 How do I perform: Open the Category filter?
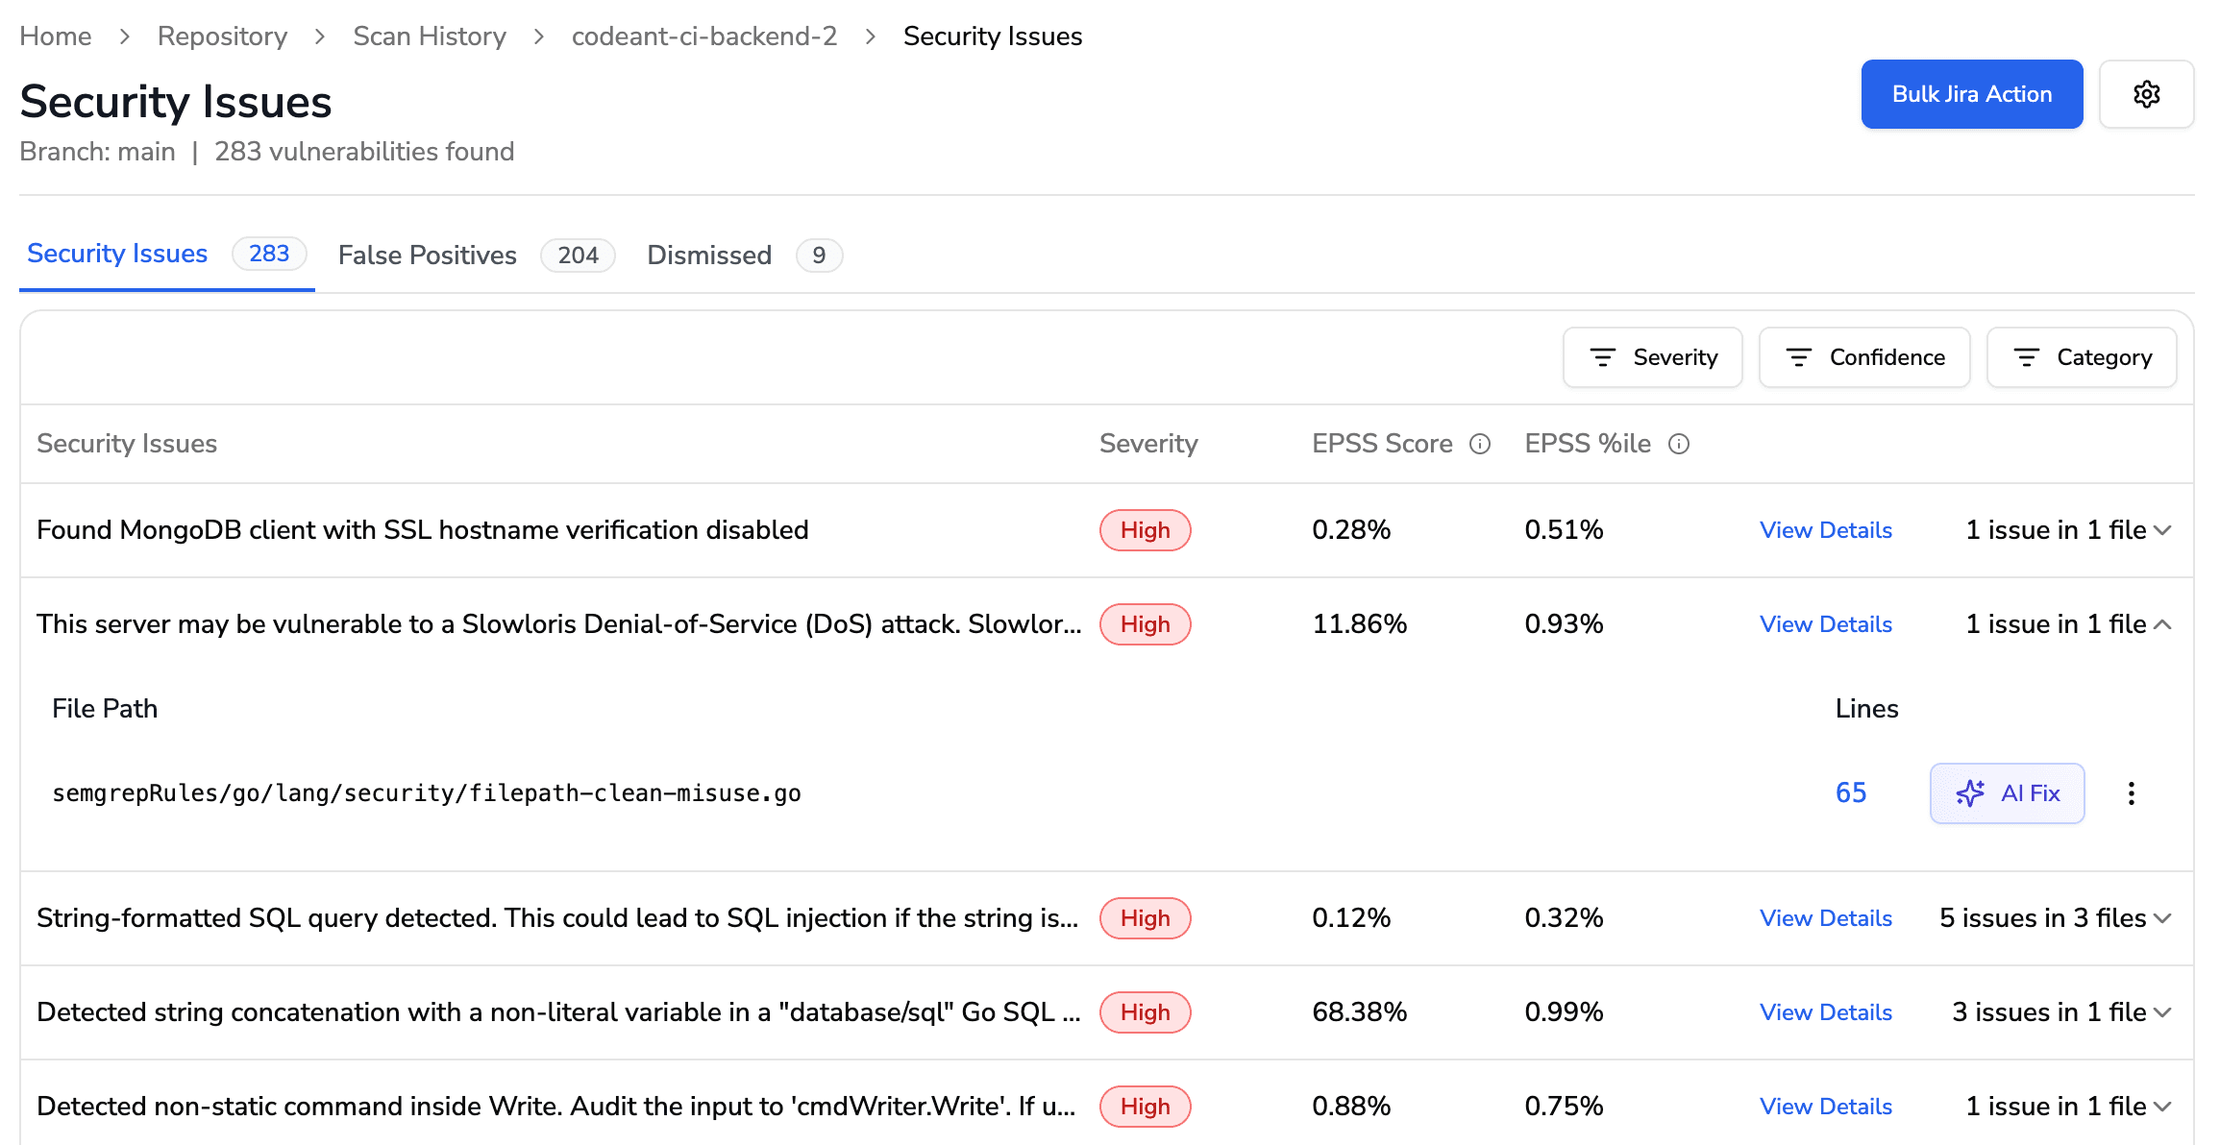pyautogui.click(x=2081, y=357)
